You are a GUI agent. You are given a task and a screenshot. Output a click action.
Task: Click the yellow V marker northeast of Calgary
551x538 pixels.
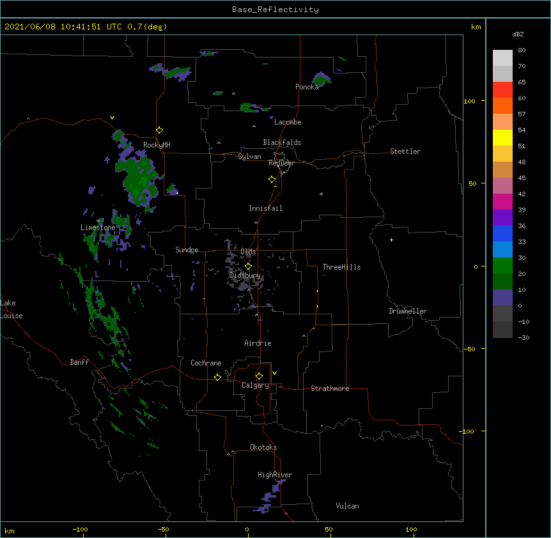(274, 373)
